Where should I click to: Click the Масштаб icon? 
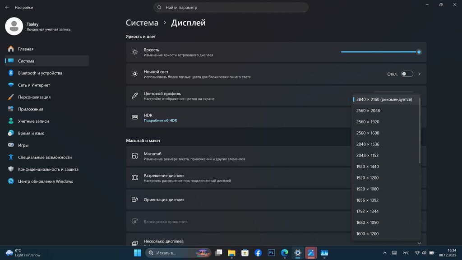click(x=134, y=156)
